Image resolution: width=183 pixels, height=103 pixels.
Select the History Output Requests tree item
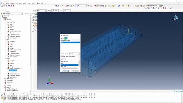pyautogui.click(x=12, y=91)
